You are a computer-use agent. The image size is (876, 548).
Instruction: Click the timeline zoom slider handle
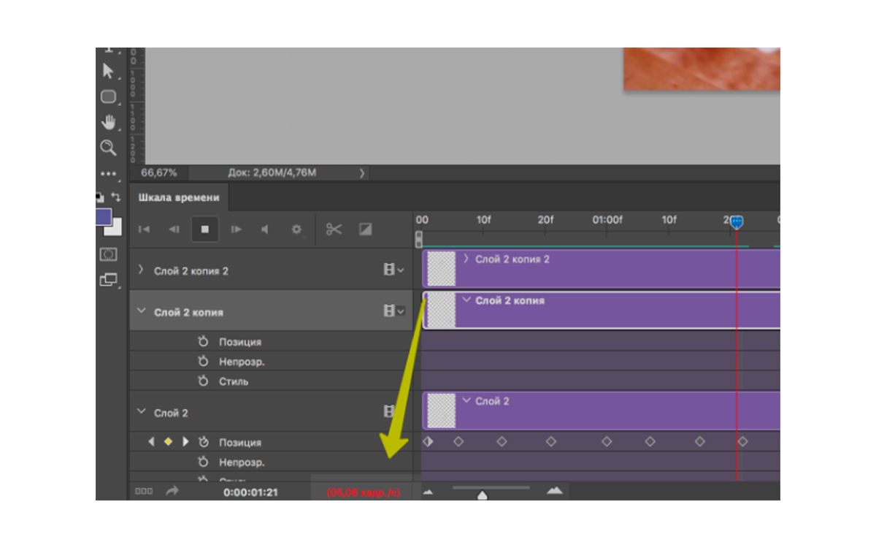coord(482,495)
